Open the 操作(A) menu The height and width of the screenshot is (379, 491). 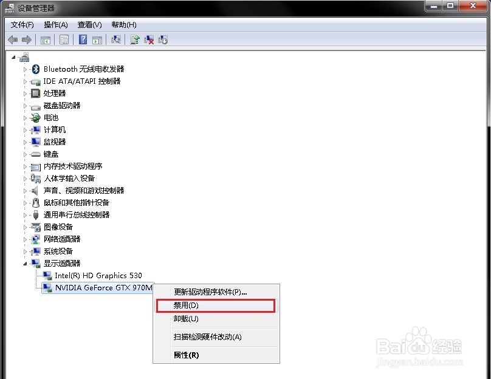tap(56, 25)
